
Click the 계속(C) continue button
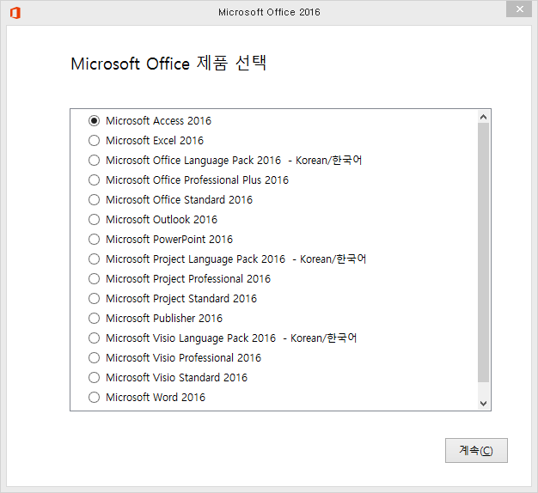click(x=476, y=450)
